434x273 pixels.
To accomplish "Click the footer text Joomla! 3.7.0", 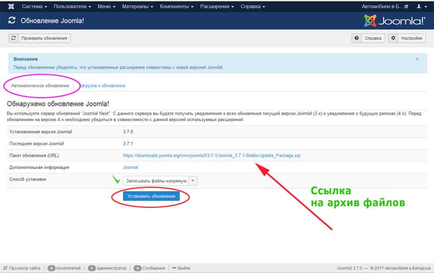I will tap(349, 268).
